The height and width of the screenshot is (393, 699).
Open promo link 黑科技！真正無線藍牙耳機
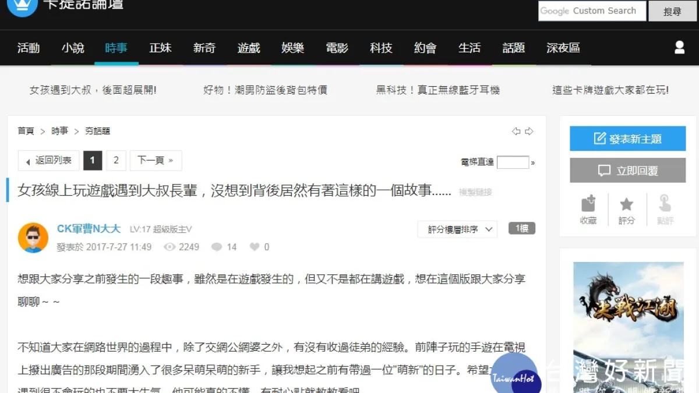438,90
